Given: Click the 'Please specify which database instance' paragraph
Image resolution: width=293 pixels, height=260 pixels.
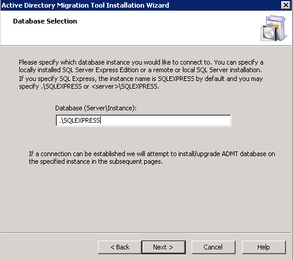Looking at the screenshot, I should 141,66.
